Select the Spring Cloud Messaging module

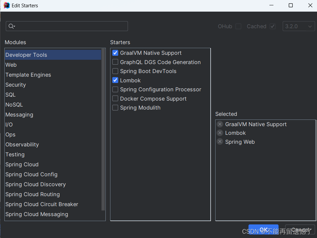coord(53,214)
